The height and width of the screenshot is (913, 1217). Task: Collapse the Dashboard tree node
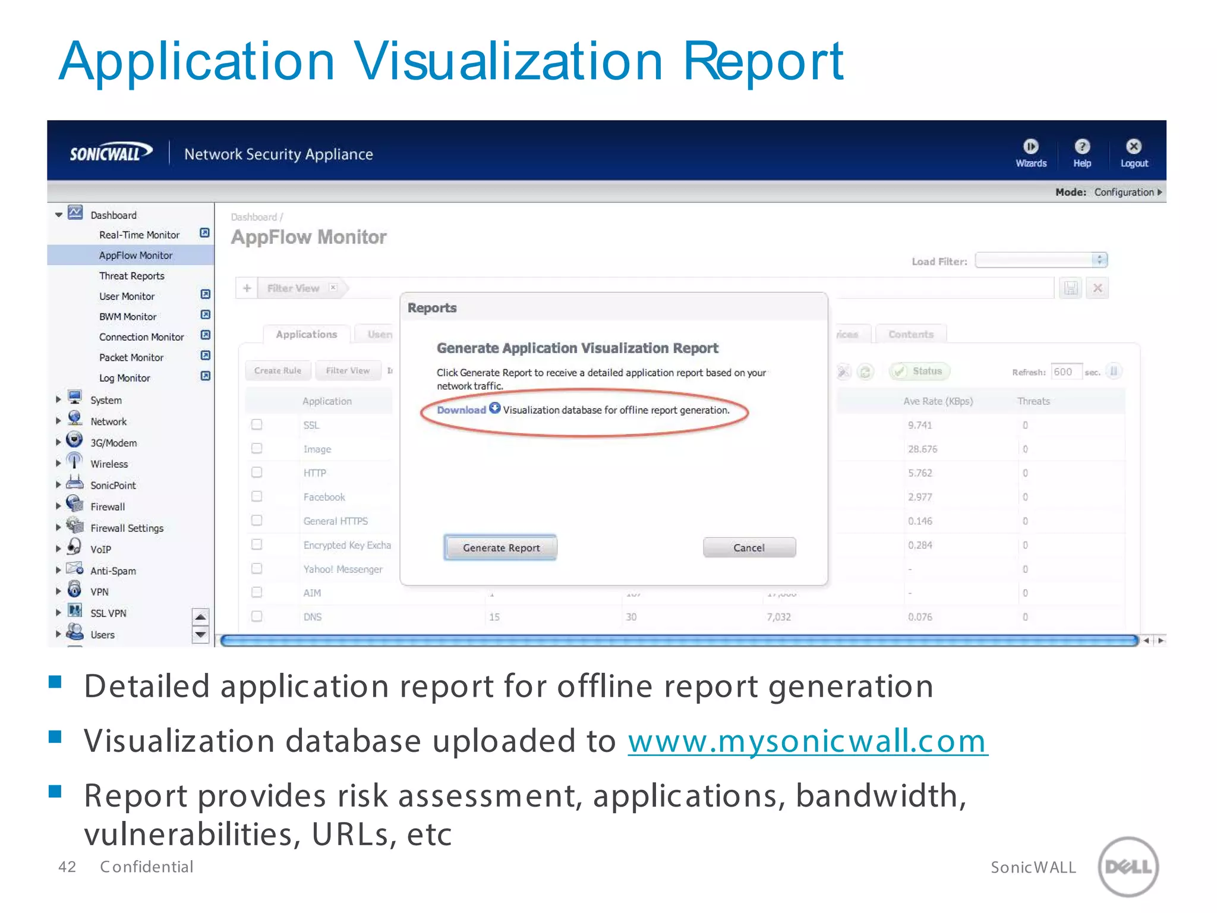(x=59, y=215)
